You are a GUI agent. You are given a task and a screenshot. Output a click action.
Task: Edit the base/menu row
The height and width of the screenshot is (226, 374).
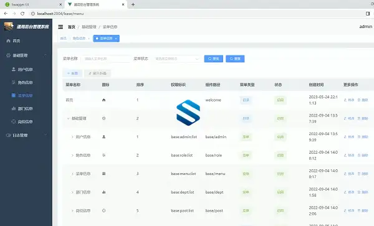coord(349,174)
